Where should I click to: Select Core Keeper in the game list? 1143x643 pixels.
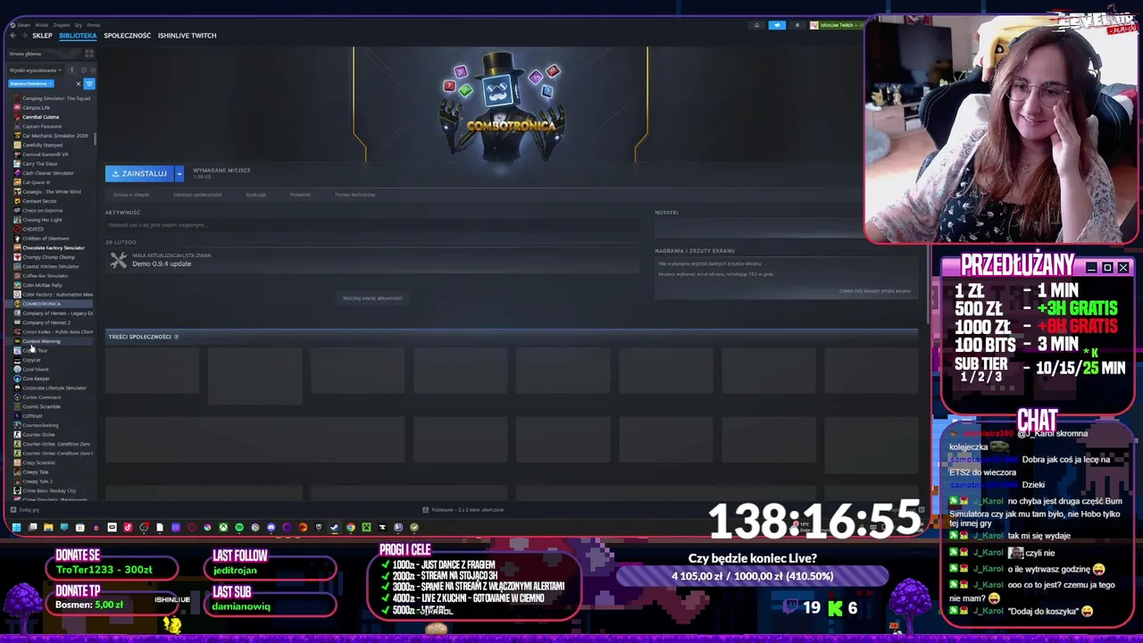[x=36, y=379]
